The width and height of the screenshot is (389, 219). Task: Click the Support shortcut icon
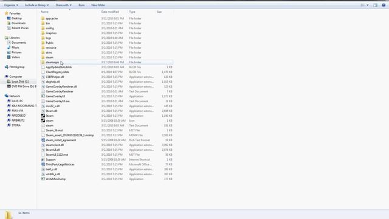pos(43,159)
